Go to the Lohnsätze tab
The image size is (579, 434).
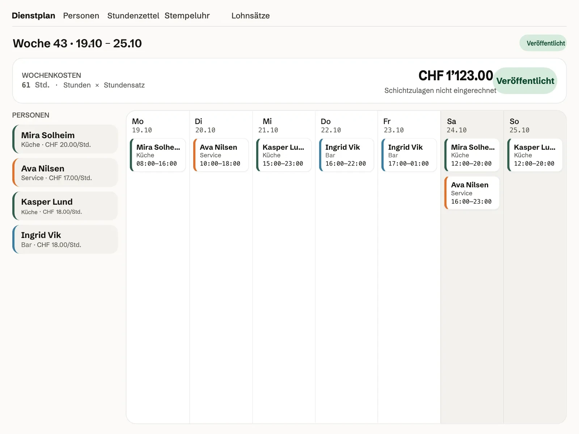click(x=250, y=16)
